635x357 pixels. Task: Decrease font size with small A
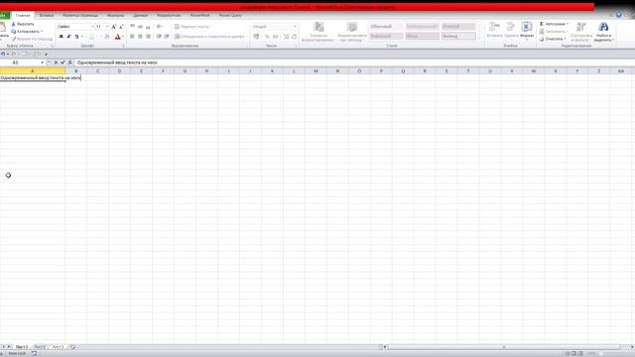(x=121, y=27)
